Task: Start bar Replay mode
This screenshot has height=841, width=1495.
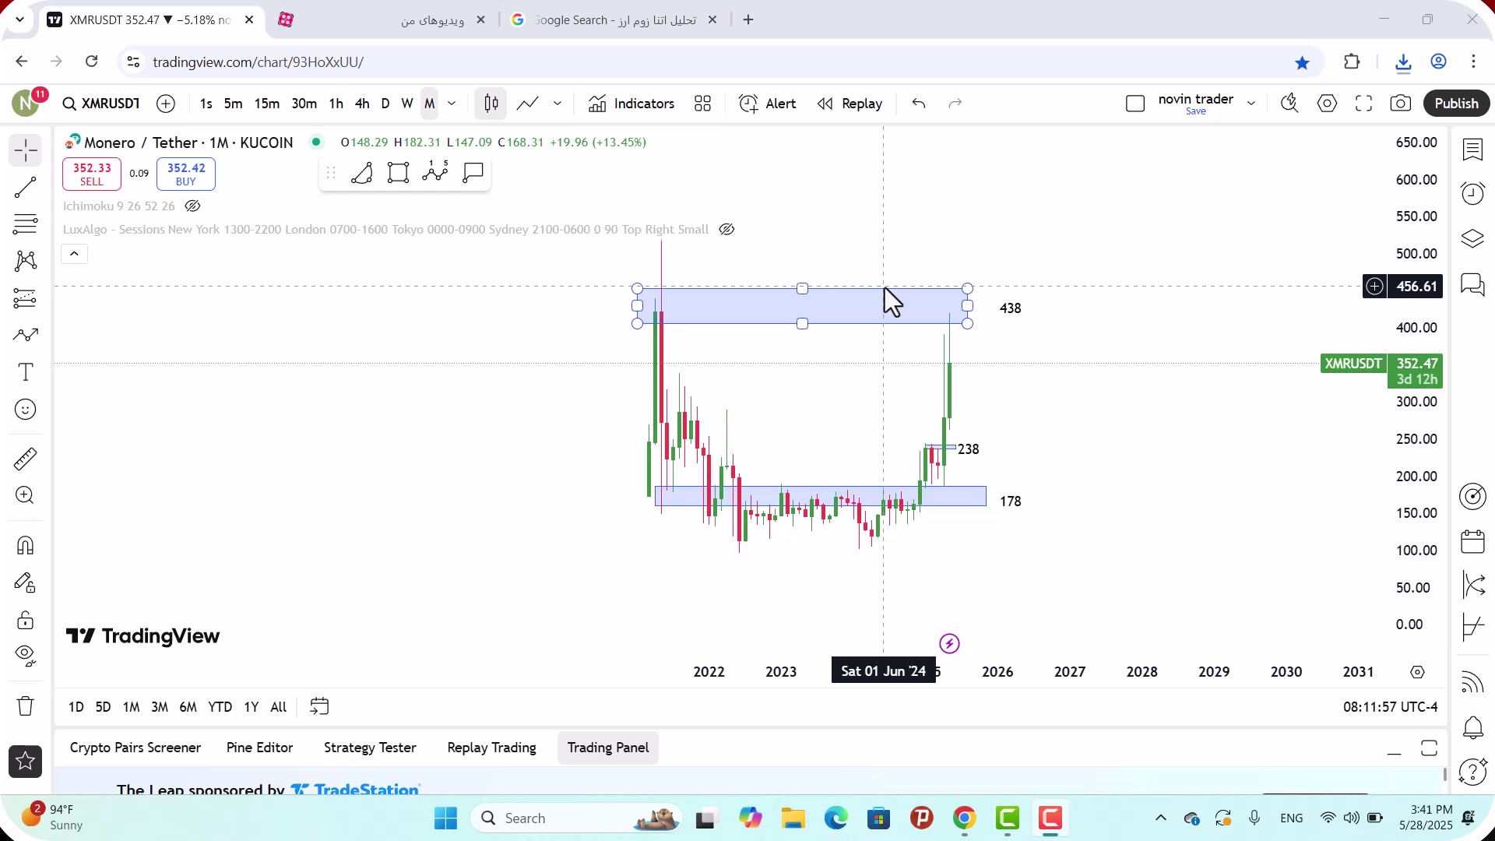Action: 850,104
